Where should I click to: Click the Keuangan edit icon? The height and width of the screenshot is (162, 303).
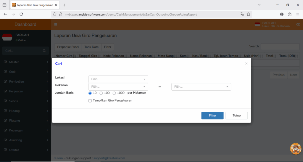click(5, 130)
